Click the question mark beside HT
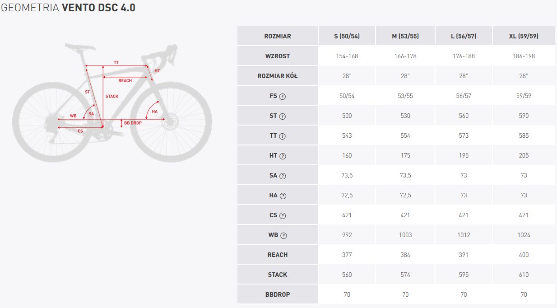The image size is (557, 308). [x=283, y=156]
